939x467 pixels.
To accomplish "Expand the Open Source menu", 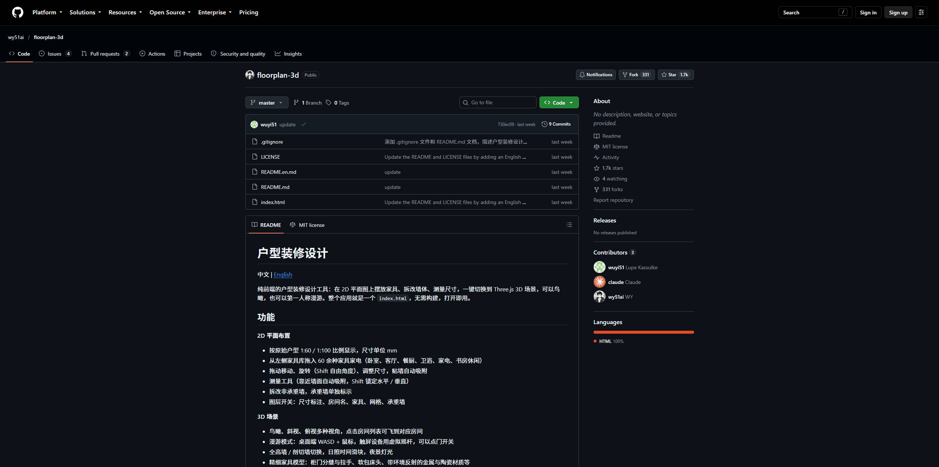I will (170, 12).
